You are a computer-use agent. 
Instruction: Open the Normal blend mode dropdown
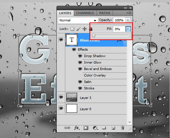[78, 20]
